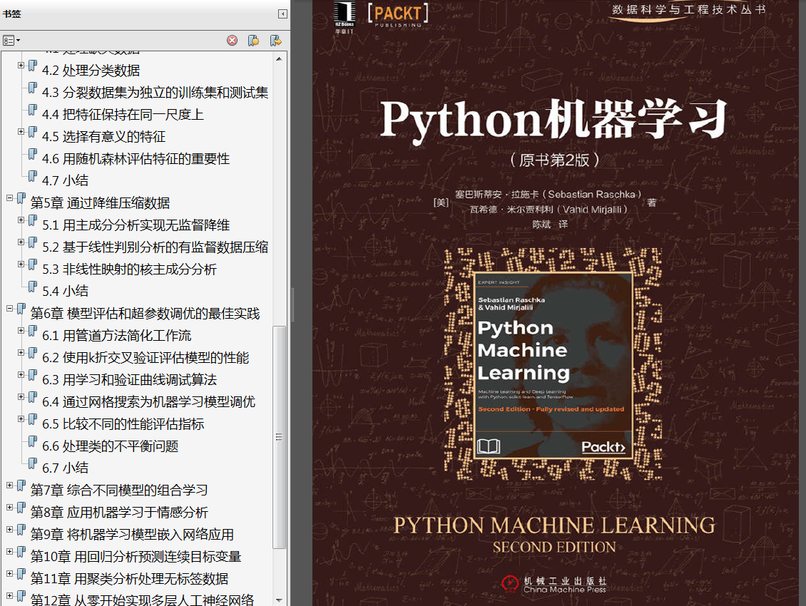Click bookmark icon of 第7章
The image size is (806, 606).
(x=21, y=486)
